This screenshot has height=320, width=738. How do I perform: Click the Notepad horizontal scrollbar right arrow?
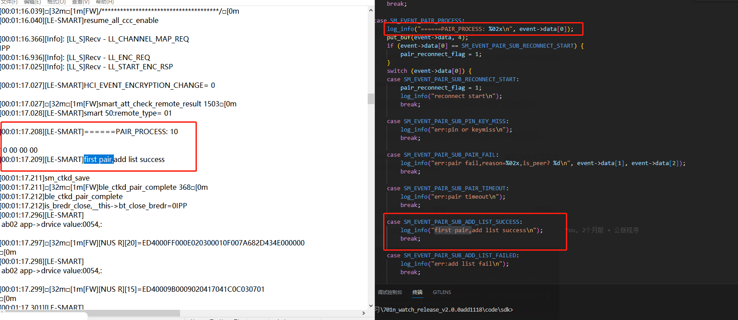pos(363,313)
